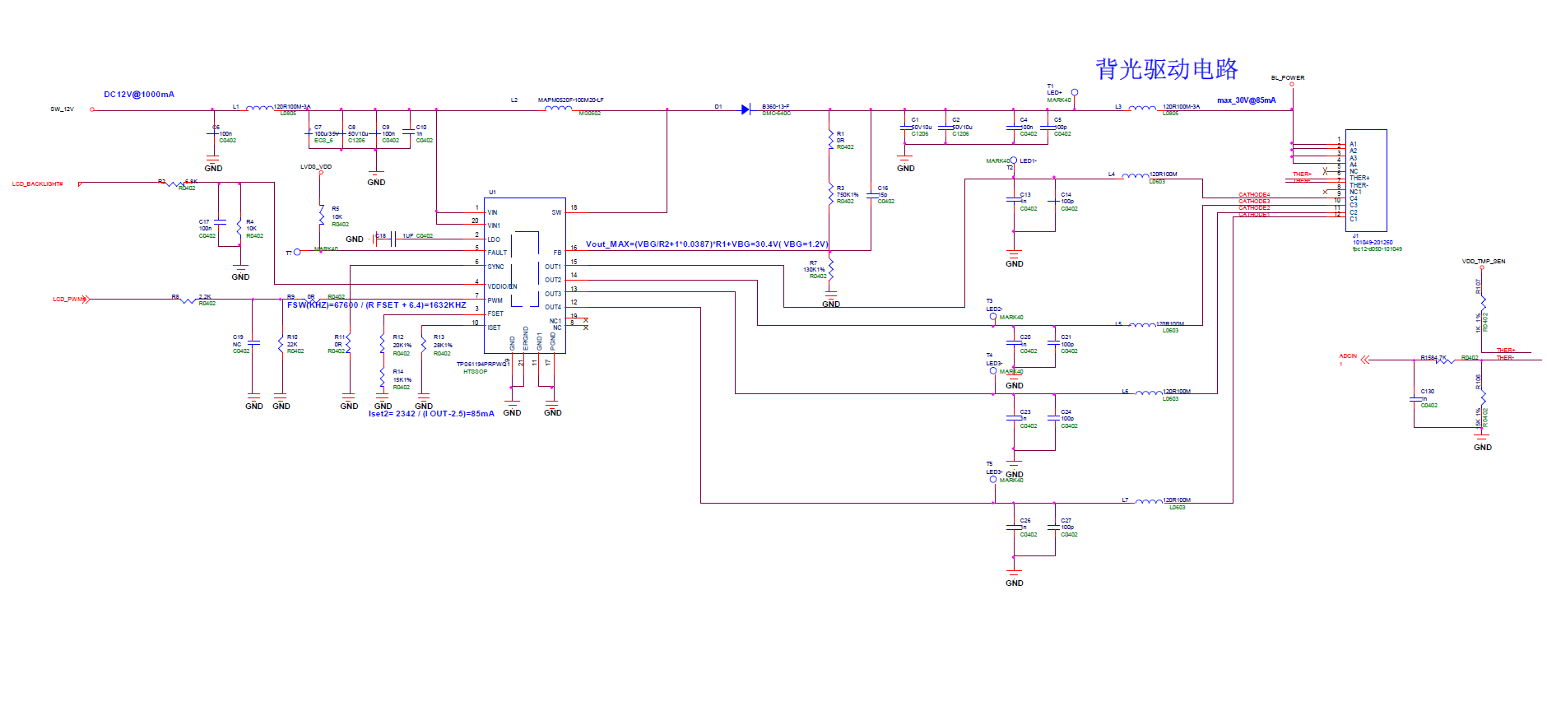Select the GND symbol below R7

[831, 300]
